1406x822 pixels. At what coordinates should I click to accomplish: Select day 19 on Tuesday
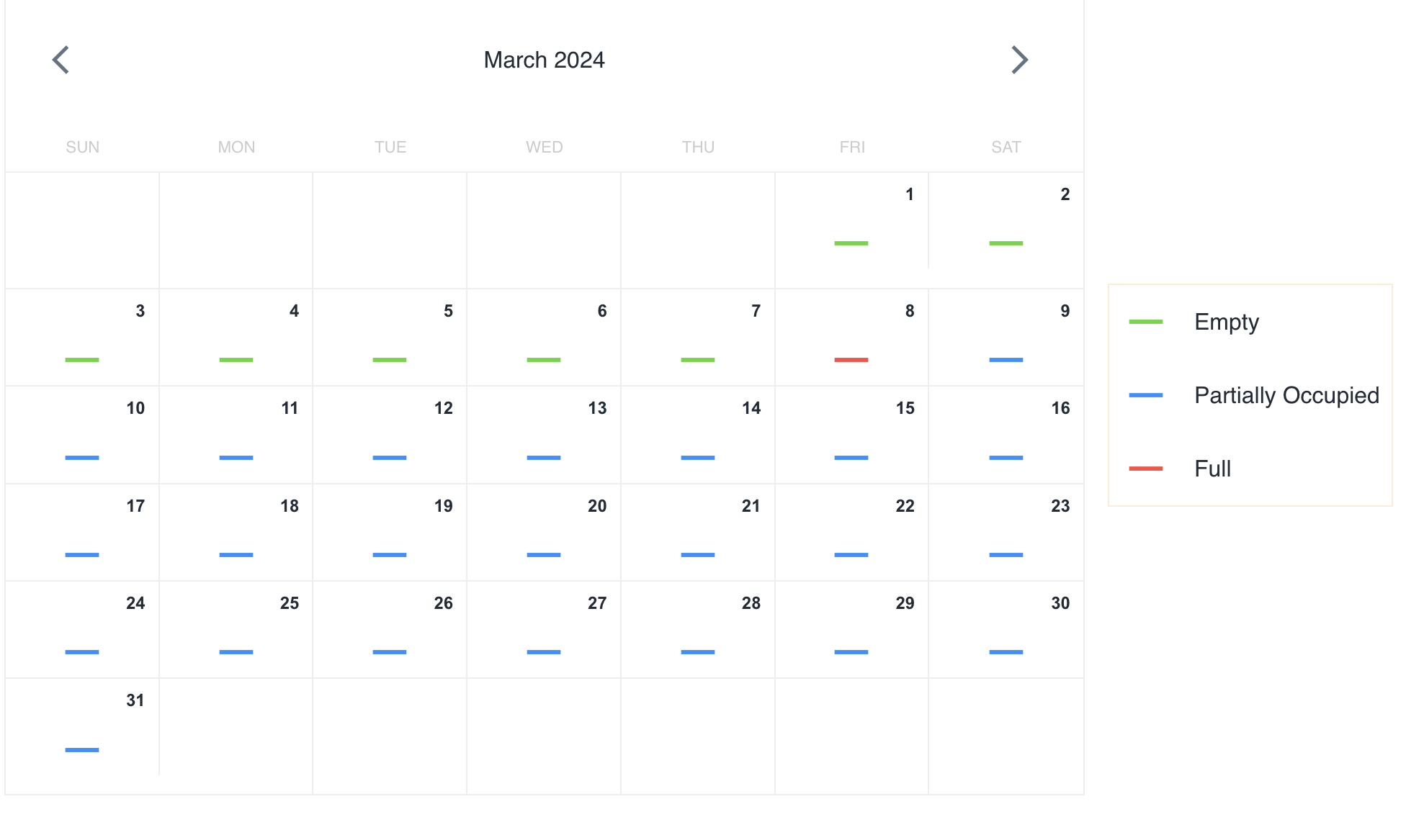point(390,532)
